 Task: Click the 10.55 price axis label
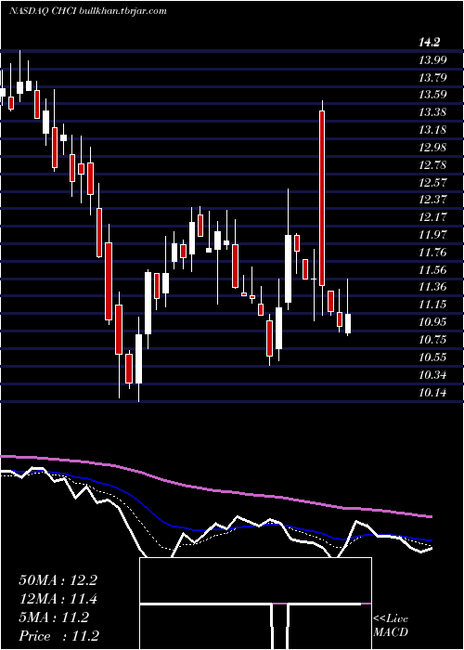click(x=432, y=357)
